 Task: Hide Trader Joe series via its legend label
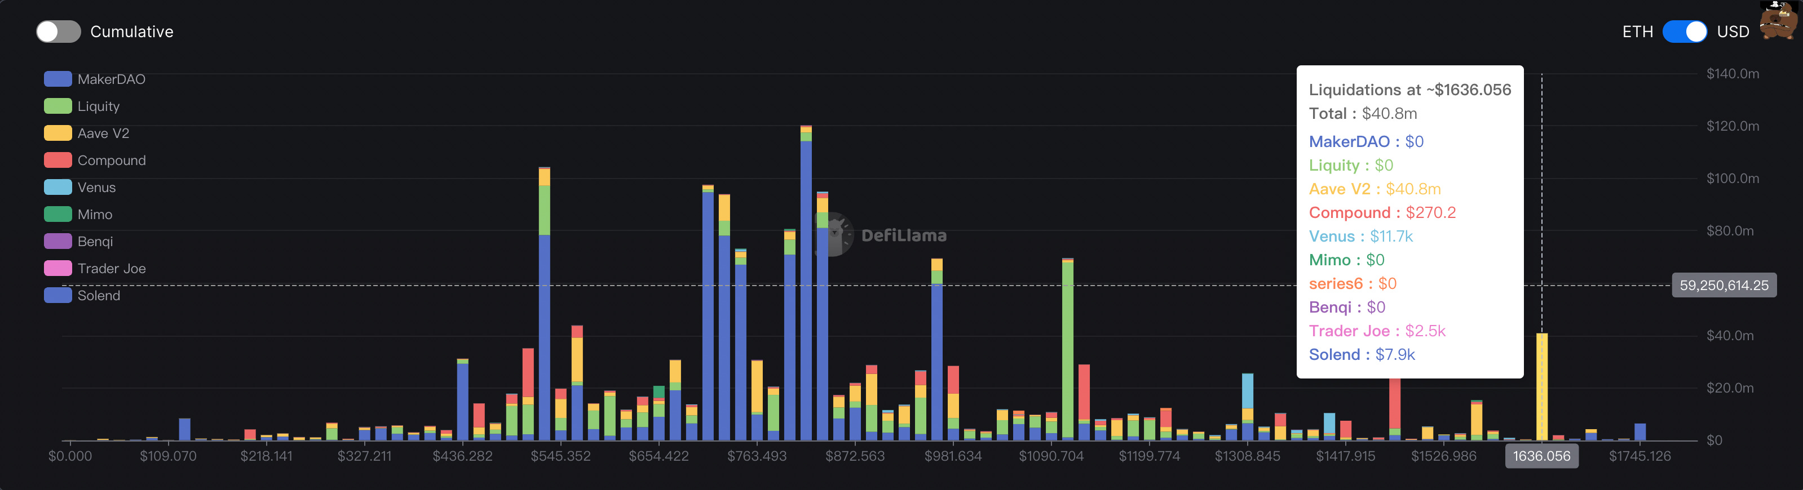112,269
